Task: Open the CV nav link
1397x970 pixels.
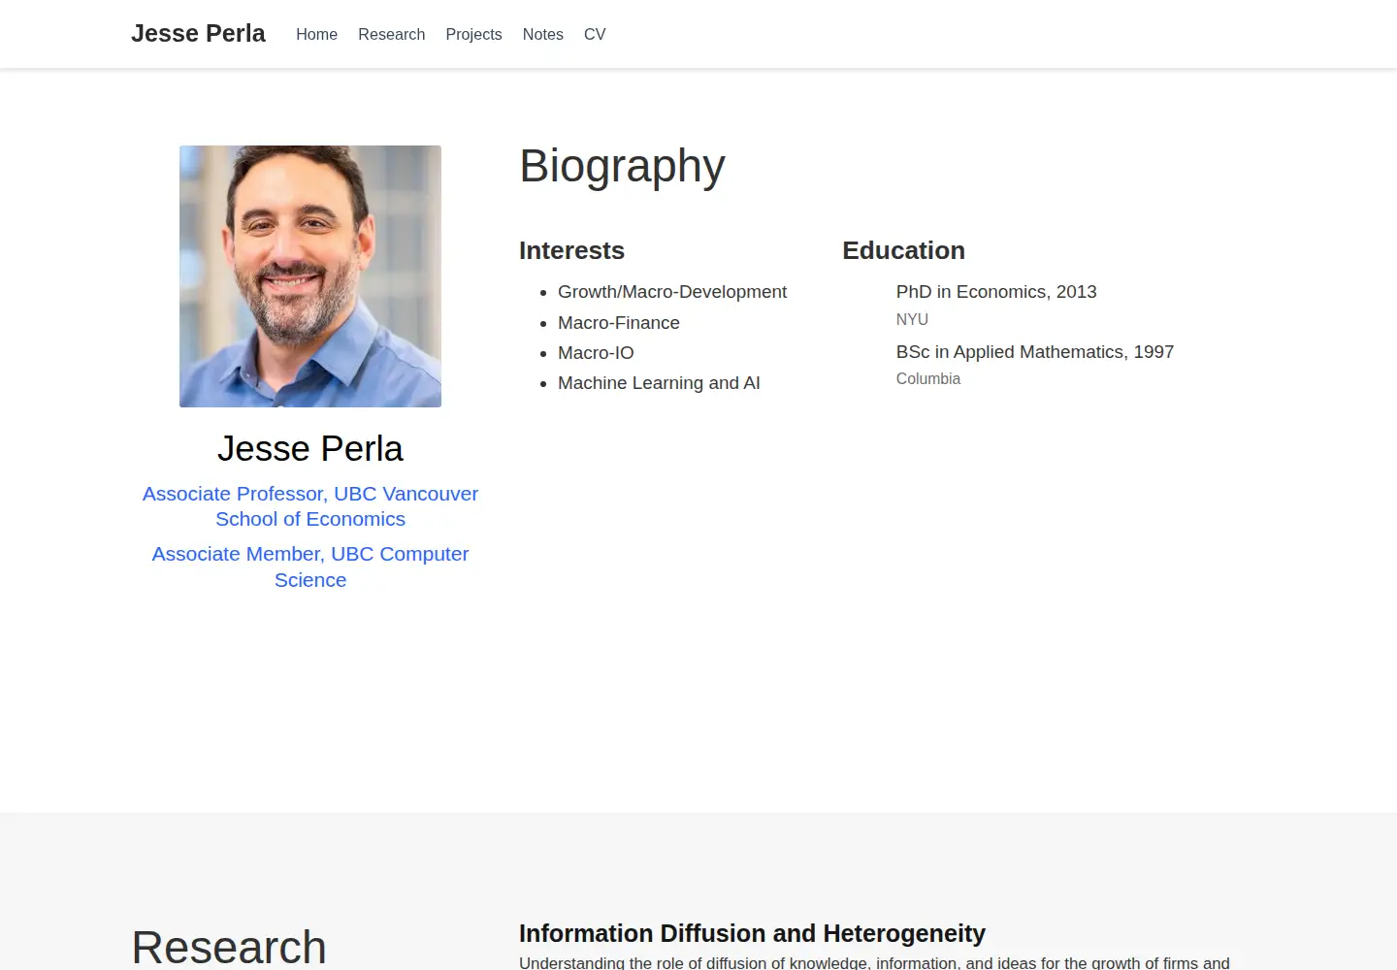Action: tap(595, 34)
